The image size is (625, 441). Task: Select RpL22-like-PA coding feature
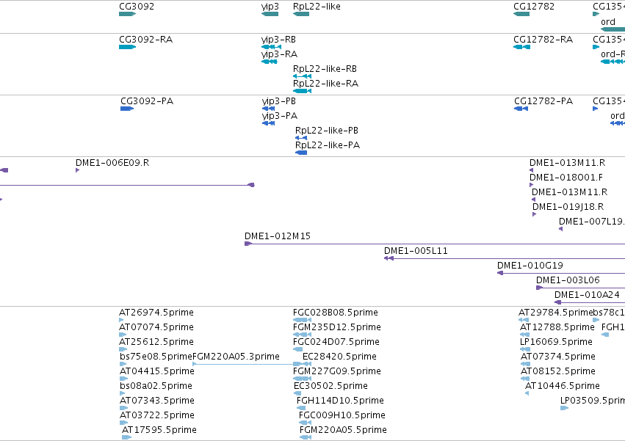[x=328, y=145]
